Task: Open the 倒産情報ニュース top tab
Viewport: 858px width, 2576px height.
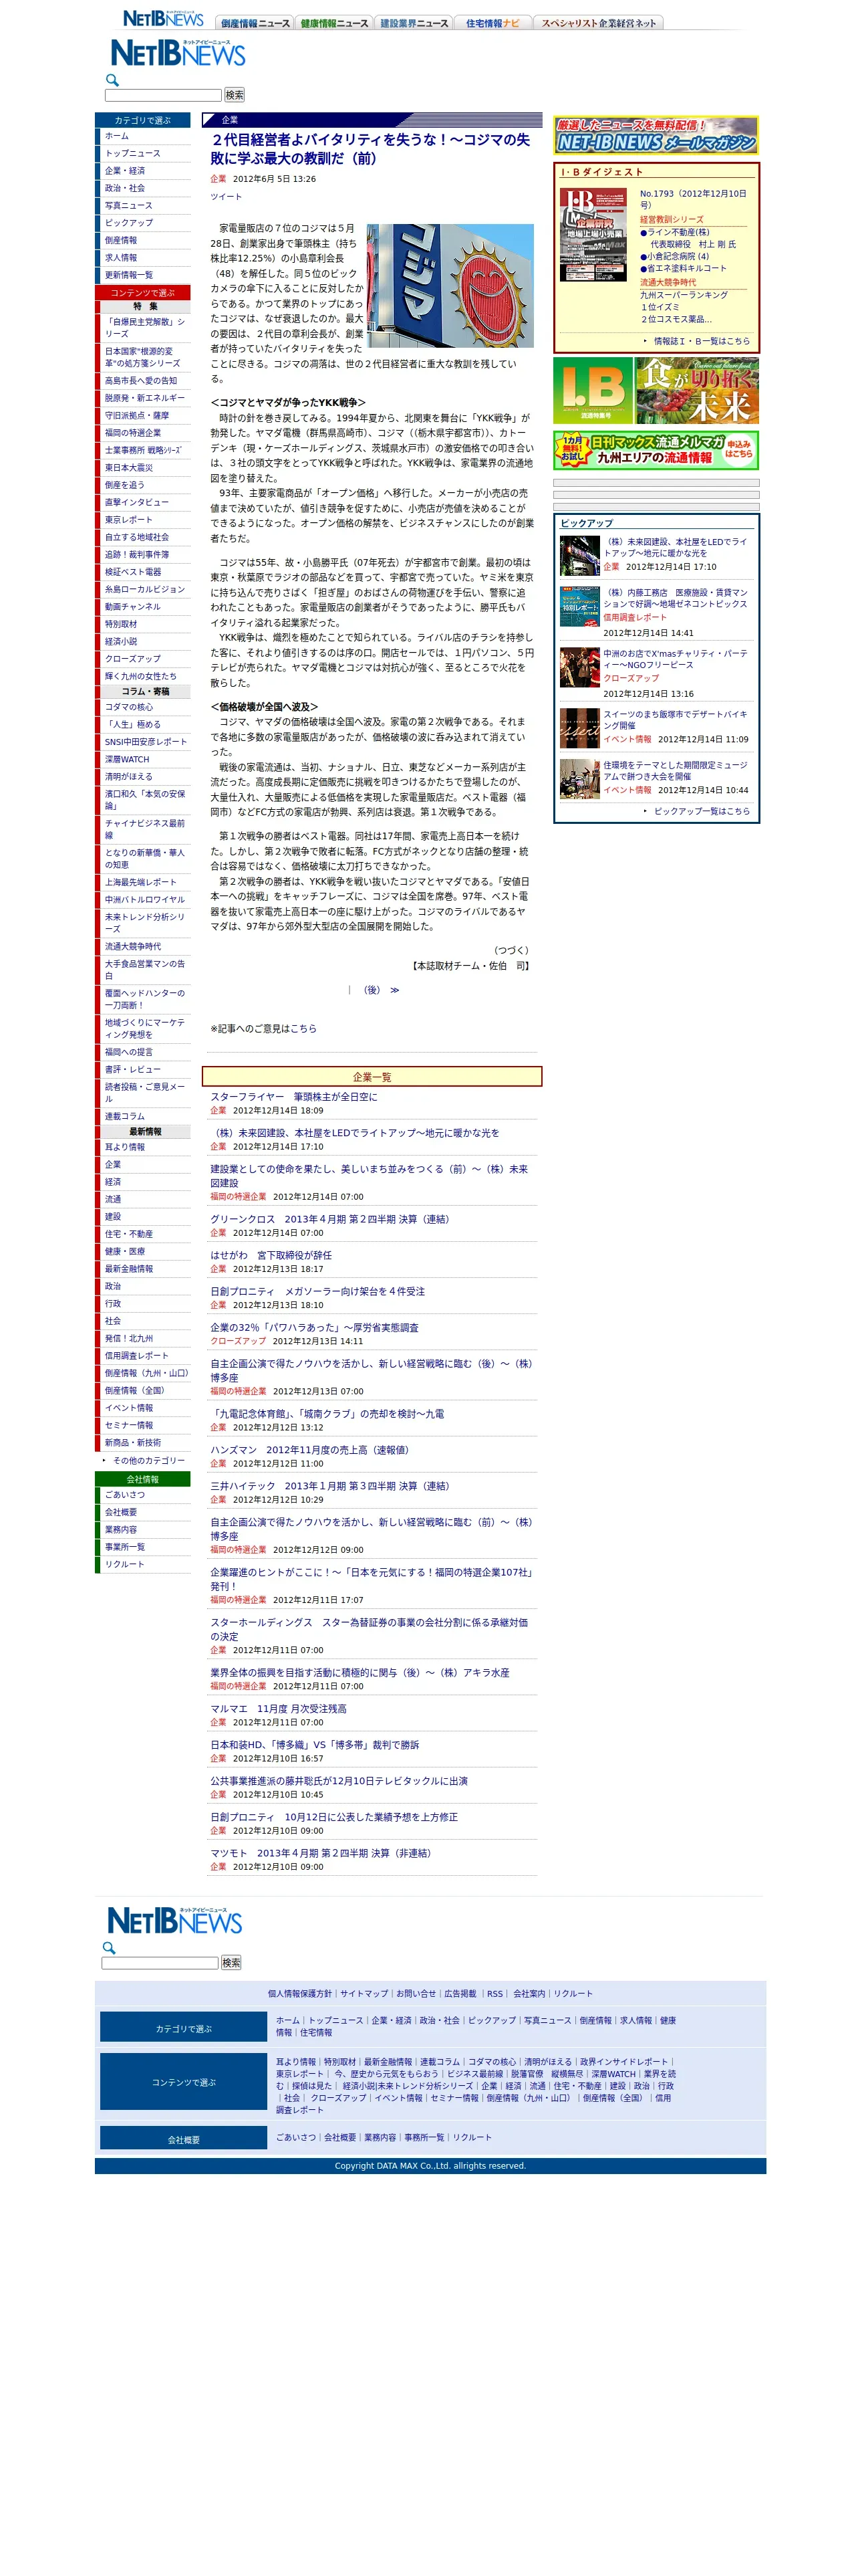Action: click(255, 23)
